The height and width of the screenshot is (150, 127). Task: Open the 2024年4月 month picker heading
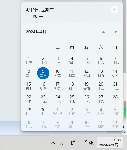36,32
